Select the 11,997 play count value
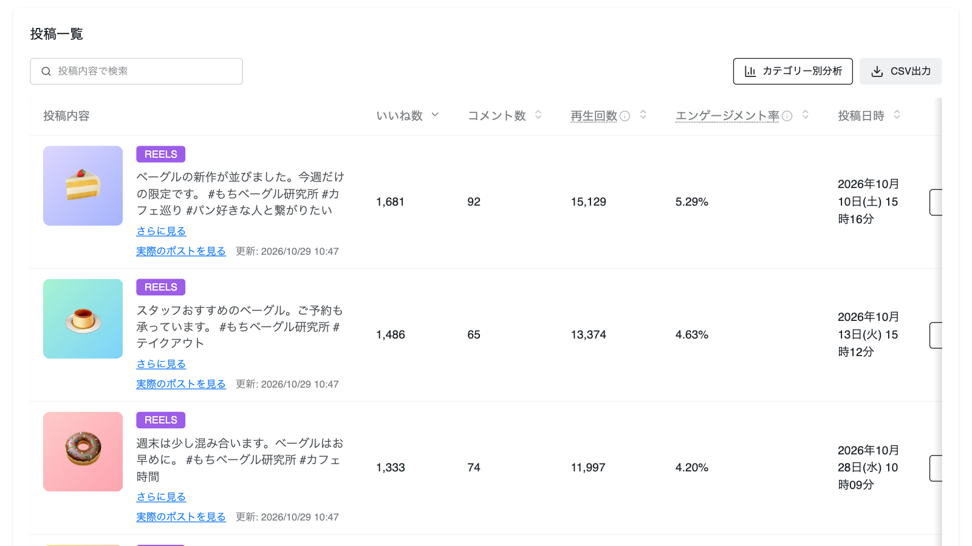The height and width of the screenshot is (546, 972). point(588,468)
